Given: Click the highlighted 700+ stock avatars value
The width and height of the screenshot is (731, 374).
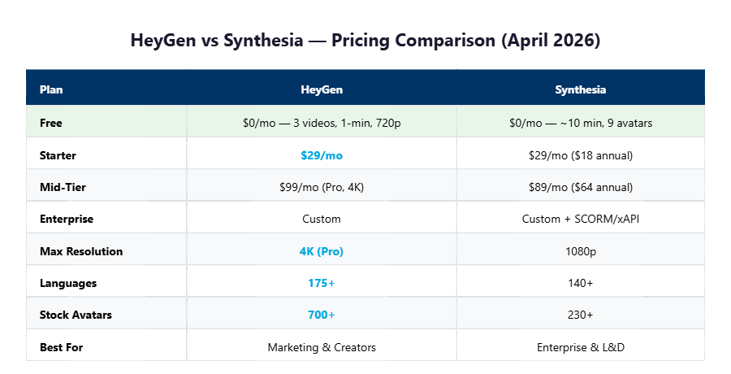Looking at the screenshot, I should tap(322, 315).
